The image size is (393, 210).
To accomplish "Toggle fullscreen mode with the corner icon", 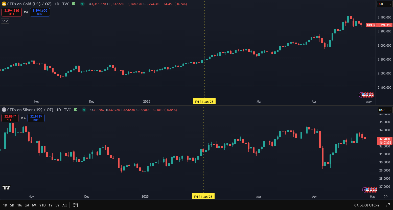I will pos(387,205).
